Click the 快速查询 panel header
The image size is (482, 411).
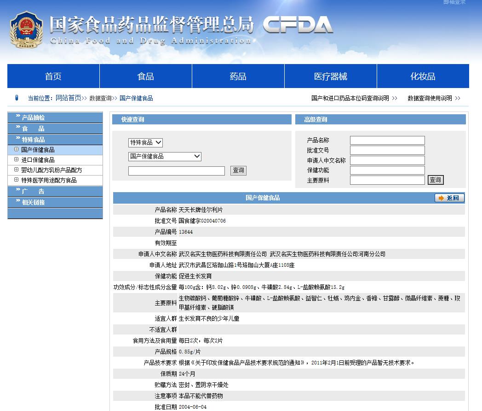pos(201,119)
